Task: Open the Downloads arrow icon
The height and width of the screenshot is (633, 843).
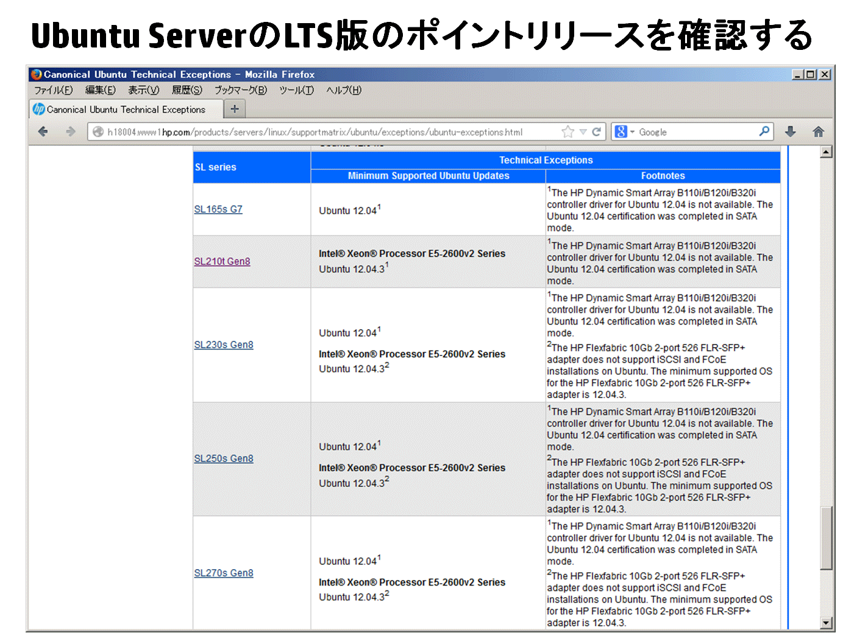Action: click(x=791, y=131)
